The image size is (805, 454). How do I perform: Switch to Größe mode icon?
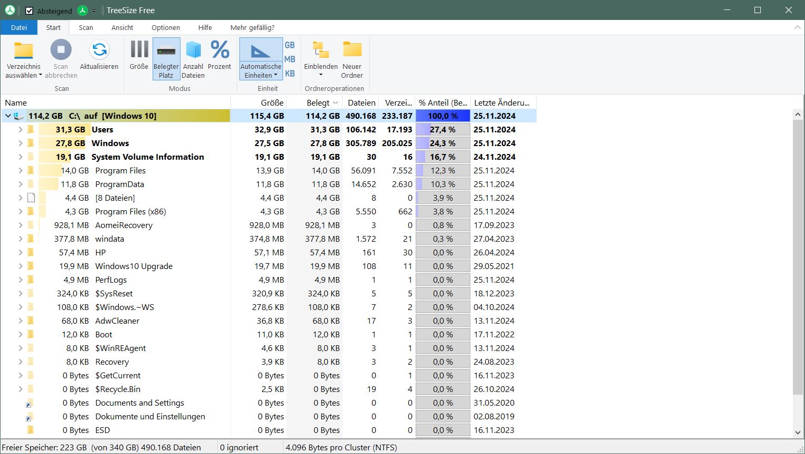(139, 49)
